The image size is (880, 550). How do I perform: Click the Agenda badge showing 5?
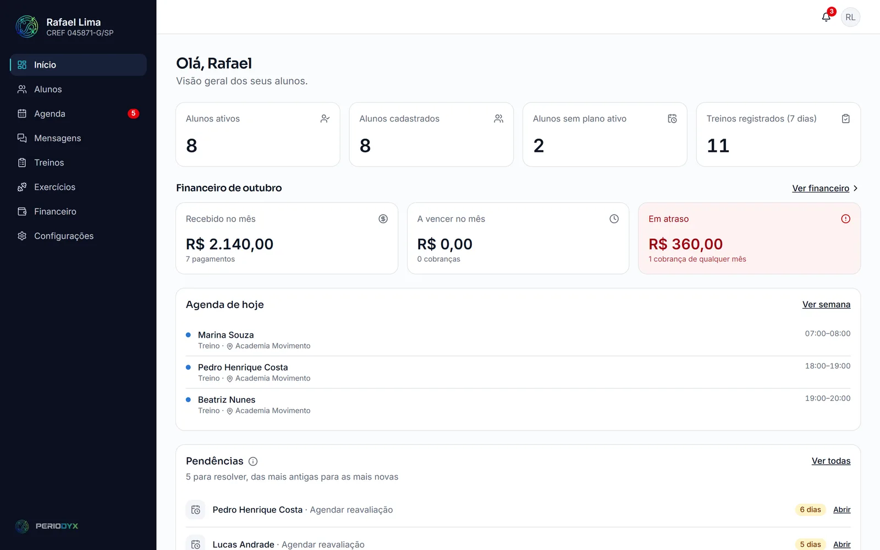click(x=133, y=114)
